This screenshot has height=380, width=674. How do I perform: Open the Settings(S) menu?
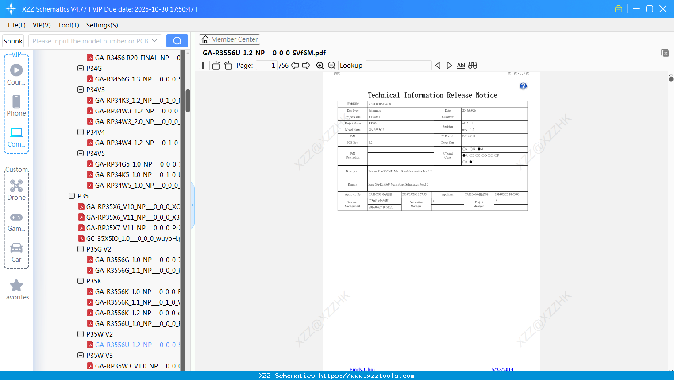pyautogui.click(x=102, y=25)
